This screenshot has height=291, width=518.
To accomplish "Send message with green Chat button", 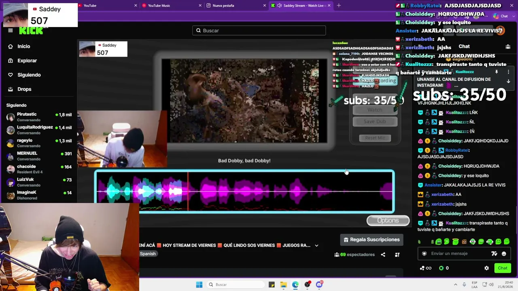I will point(503,268).
